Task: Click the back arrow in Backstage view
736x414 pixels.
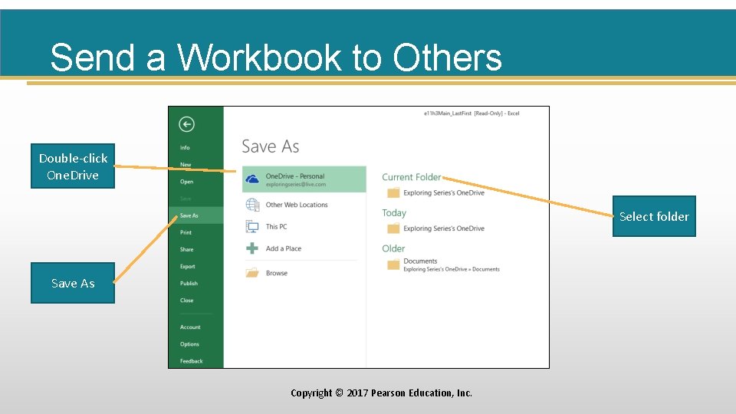Action: pos(186,124)
